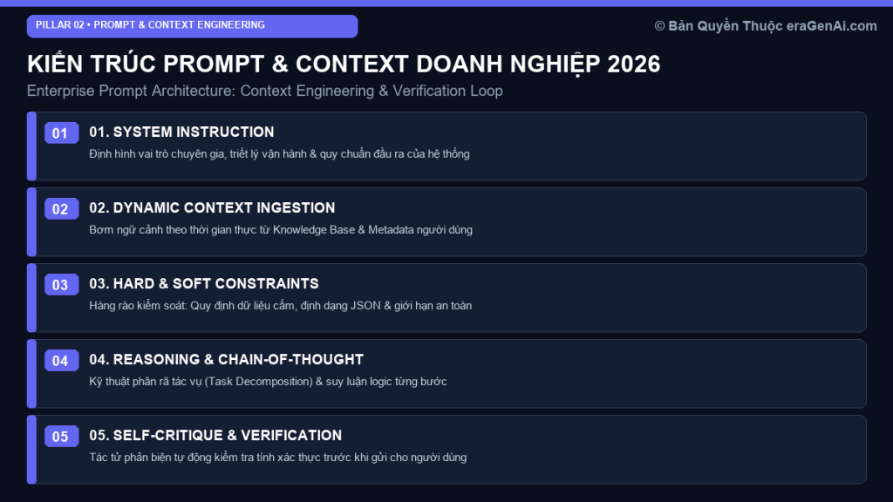This screenshot has height=502, width=893.
Task: Select the Self-Critique & Verification heading
Action: click(215, 435)
